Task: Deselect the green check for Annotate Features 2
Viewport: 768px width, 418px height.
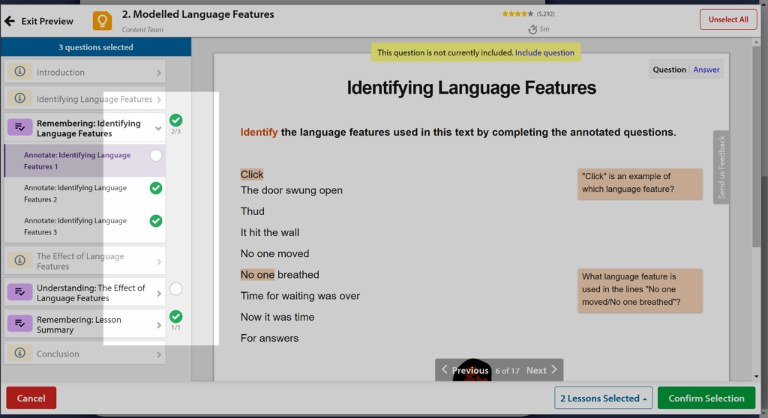Action: click(156, 188)
